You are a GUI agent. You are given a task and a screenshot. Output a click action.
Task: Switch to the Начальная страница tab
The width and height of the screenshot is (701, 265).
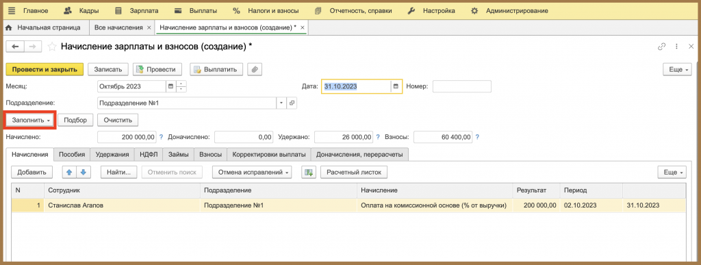click(x=44, y=27)
